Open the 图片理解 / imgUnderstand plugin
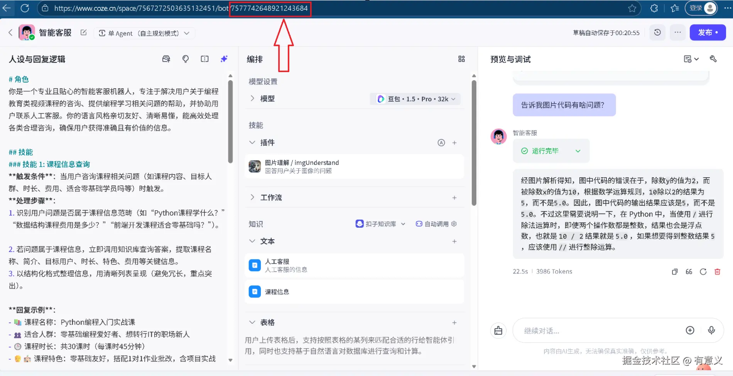Image resolution: width=733 pixels, height=376 pixels. (354, 166)
